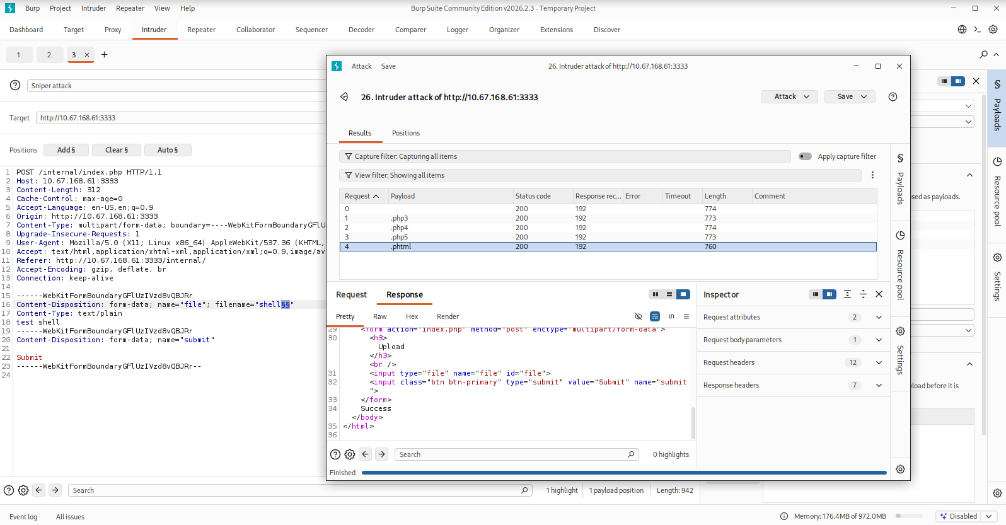Open response search settings gear
1006x525 pixels.
coord(350,454)
